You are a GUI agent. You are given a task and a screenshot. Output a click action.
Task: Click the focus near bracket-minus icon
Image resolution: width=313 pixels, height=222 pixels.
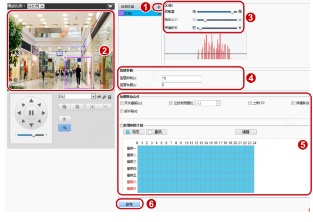(105, 107)
